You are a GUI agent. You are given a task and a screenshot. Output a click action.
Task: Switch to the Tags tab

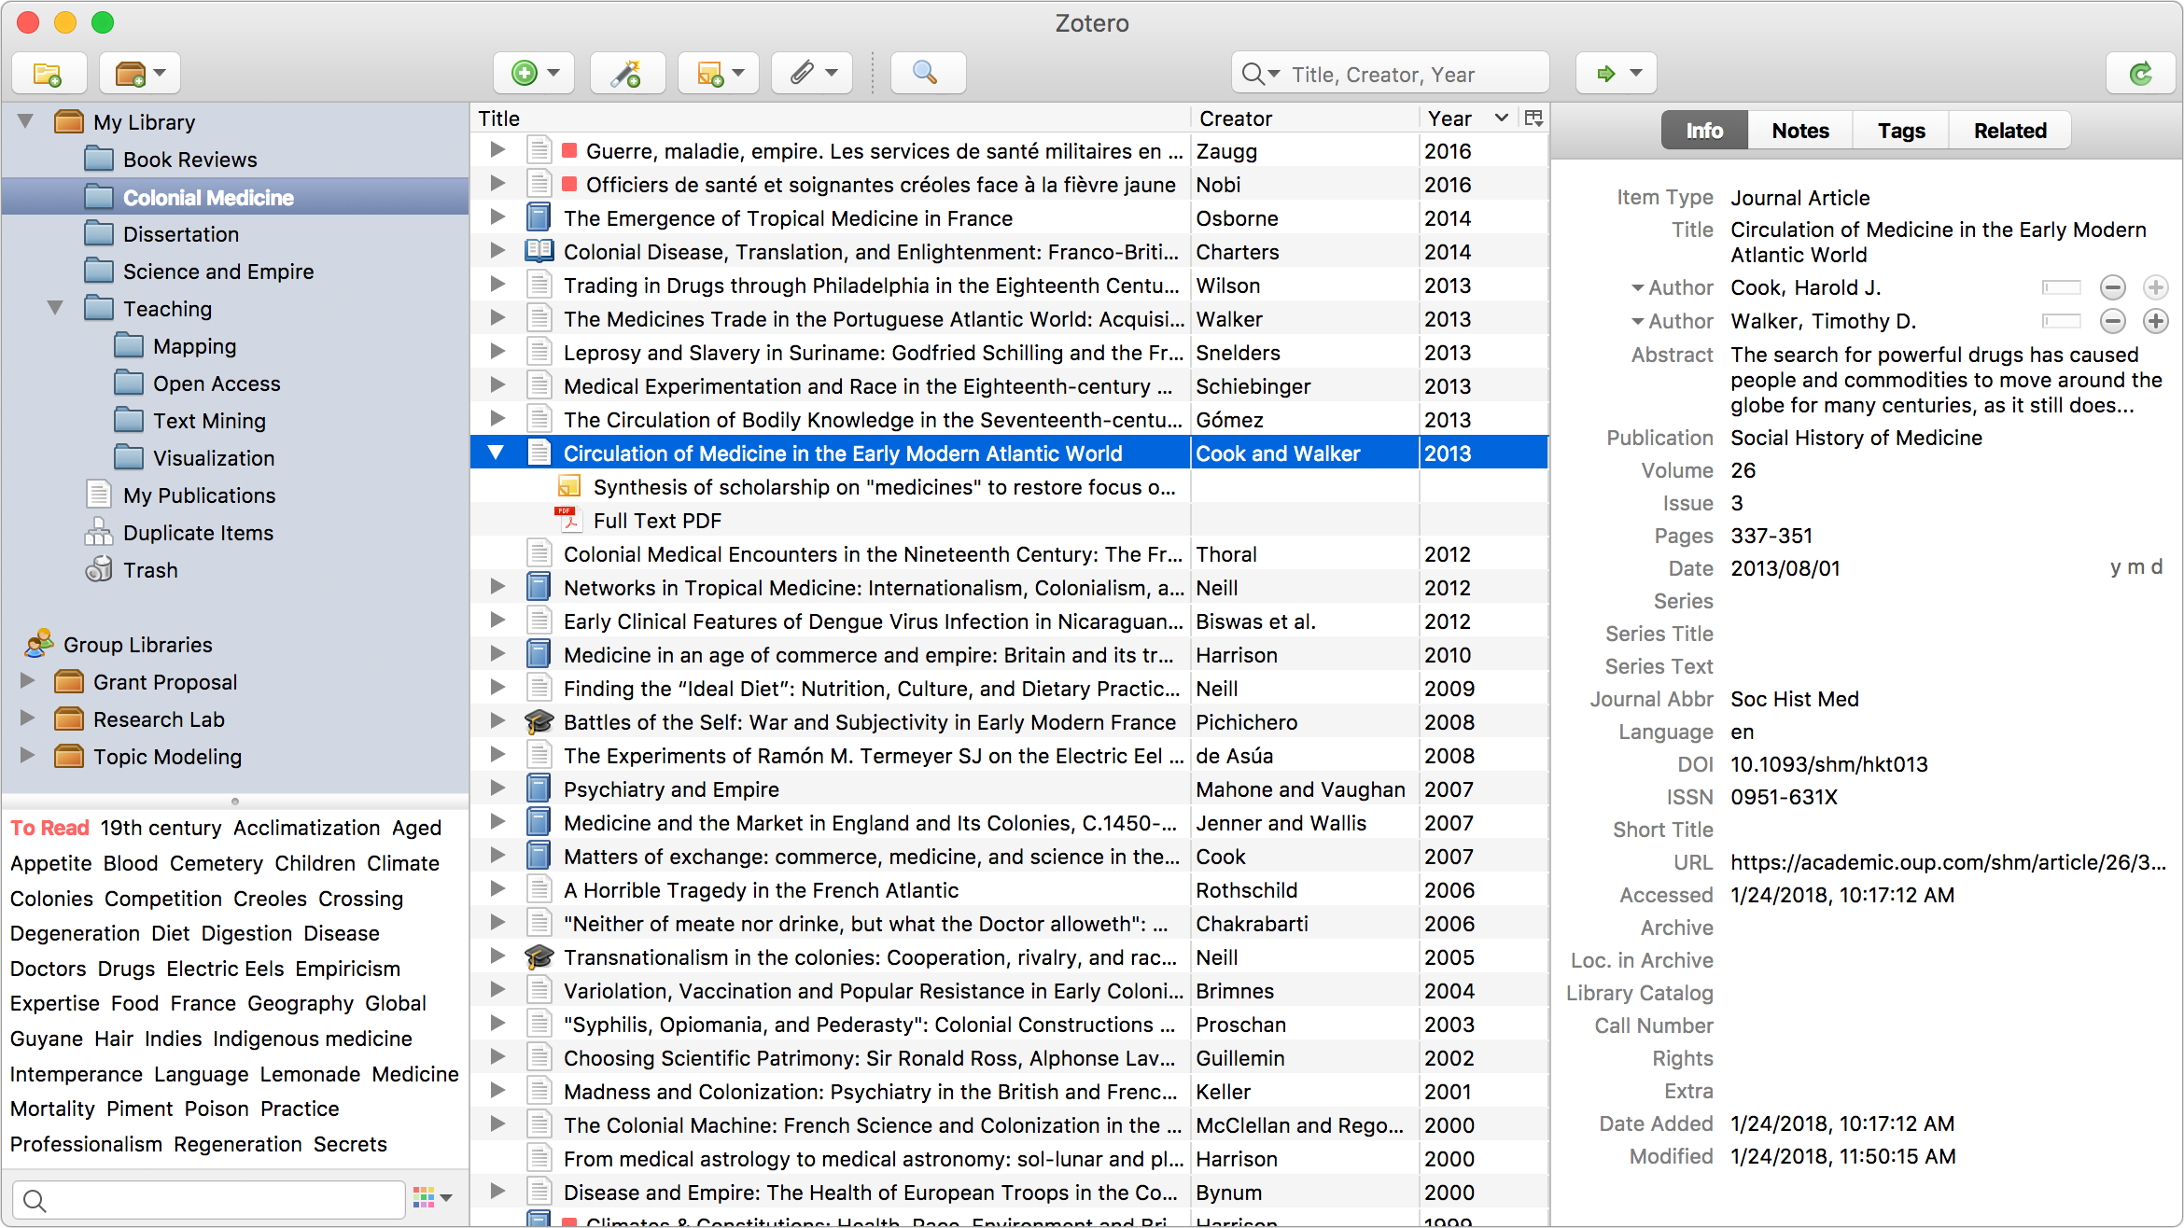coord(1897,131)
